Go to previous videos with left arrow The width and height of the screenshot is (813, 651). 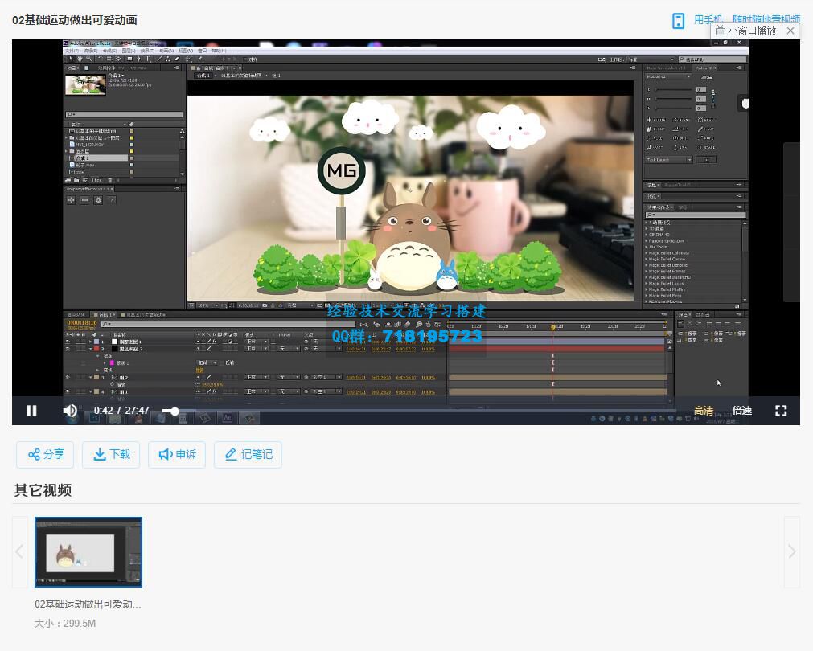pos(20,551)
